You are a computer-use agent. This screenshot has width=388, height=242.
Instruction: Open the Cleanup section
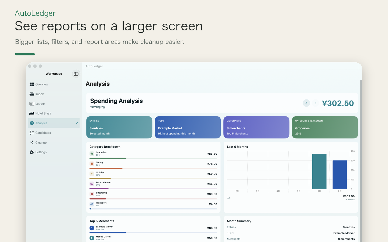pyautogui.click(x=54, y=143)
